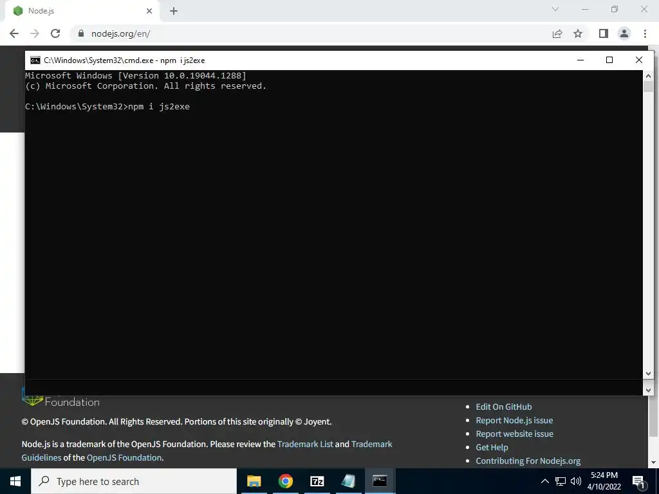This screenshot has height=494, width=659.
Task: Open Chrome profile avatar
Action: 624,33
